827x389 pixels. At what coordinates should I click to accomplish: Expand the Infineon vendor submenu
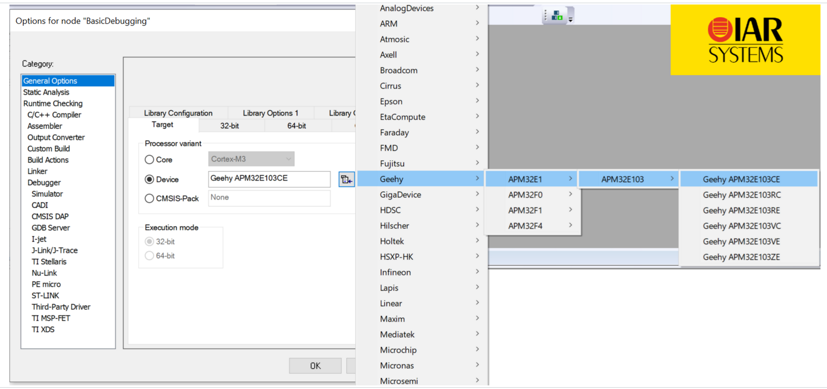click(x=422, y=272)
